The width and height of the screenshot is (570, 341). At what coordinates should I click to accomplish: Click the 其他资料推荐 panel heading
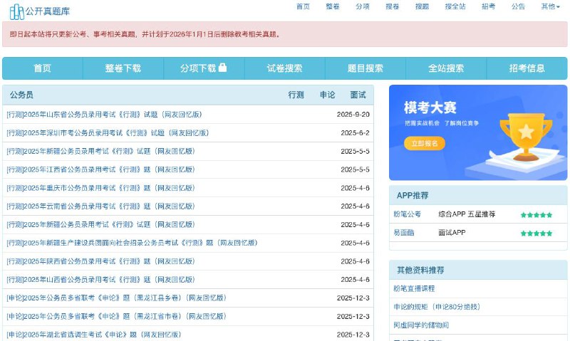(x=420, y=271)
